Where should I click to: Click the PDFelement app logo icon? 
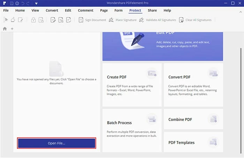pos(4,3)
